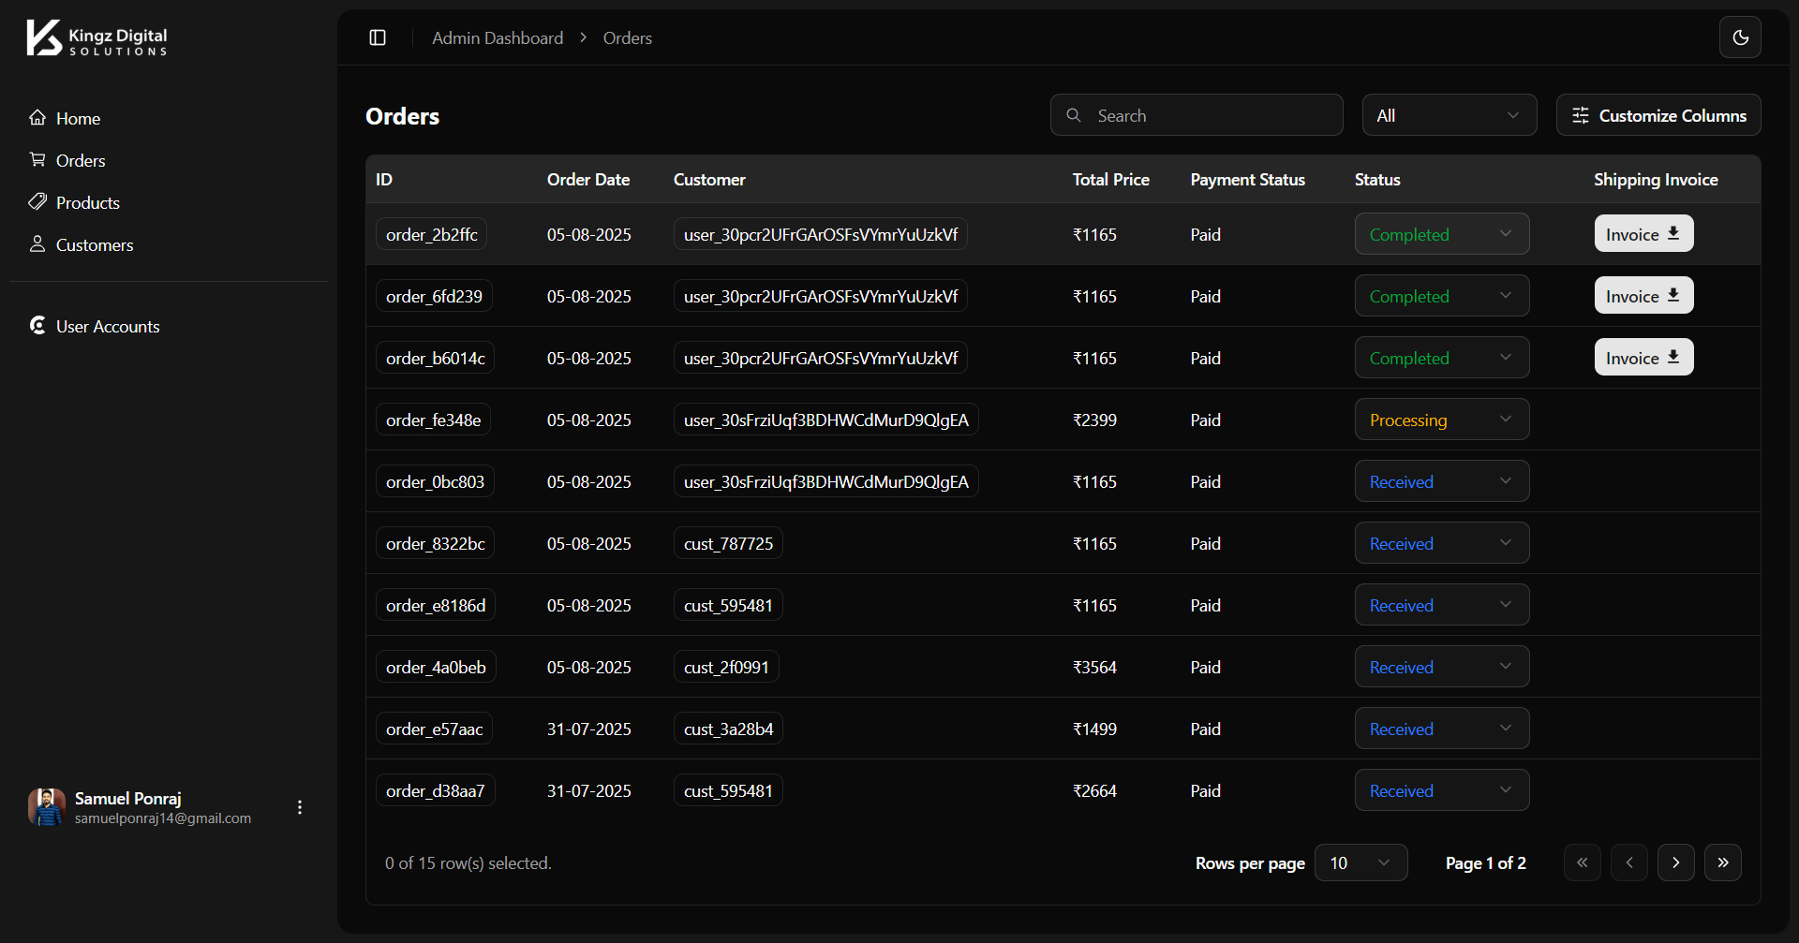1799x943 pixels.
Task: Toggle the sidebar panel icon
Action: coord(378,37)
